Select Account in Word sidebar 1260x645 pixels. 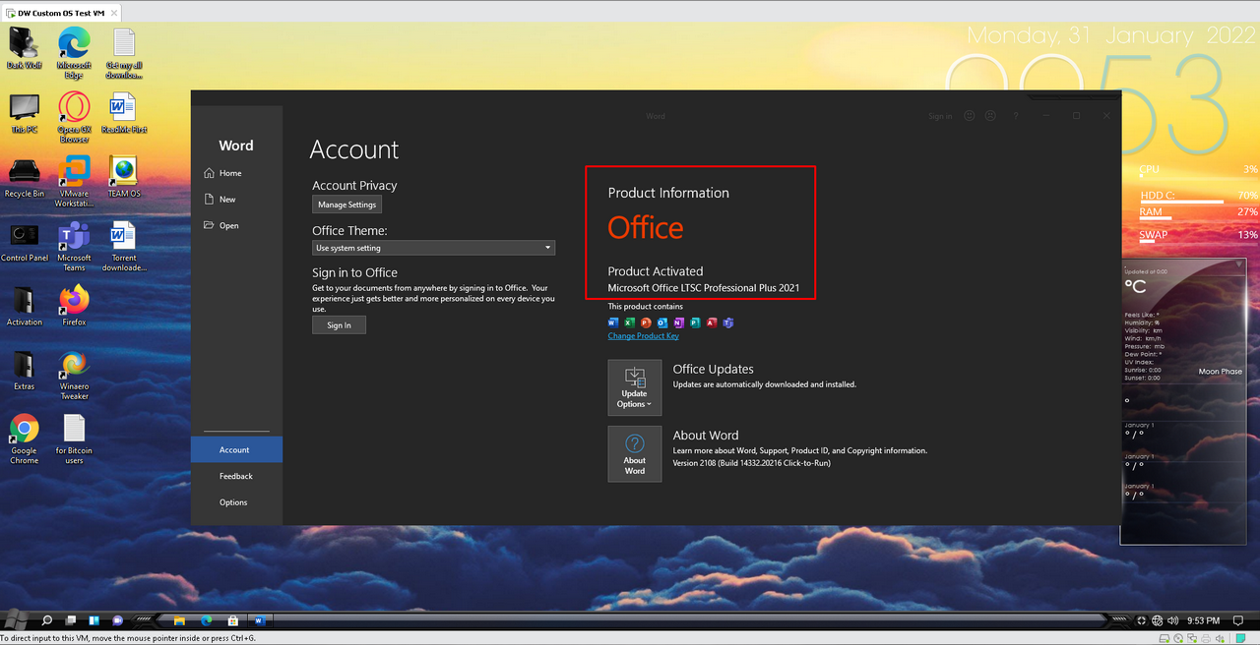[236, 449]
